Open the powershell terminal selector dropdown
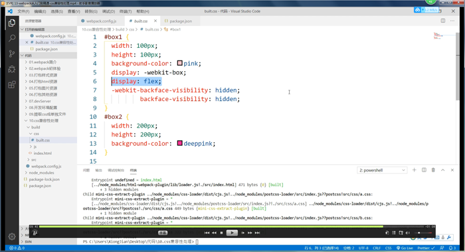Viewport: 465px width, 252px height. (382, 170)
